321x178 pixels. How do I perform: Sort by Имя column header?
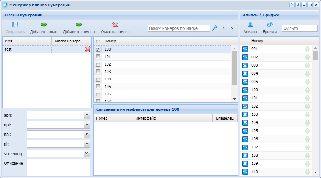tap(27, 41)
